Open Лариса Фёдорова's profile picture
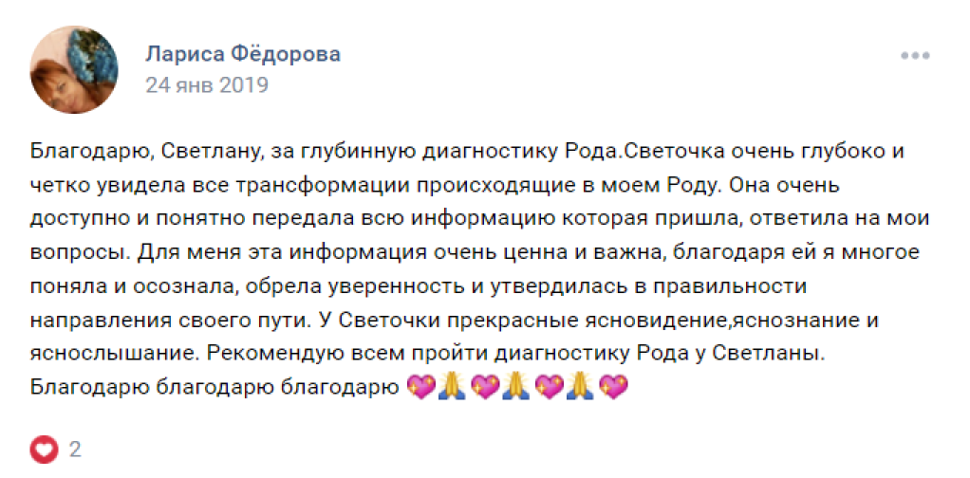 point(74,70)
